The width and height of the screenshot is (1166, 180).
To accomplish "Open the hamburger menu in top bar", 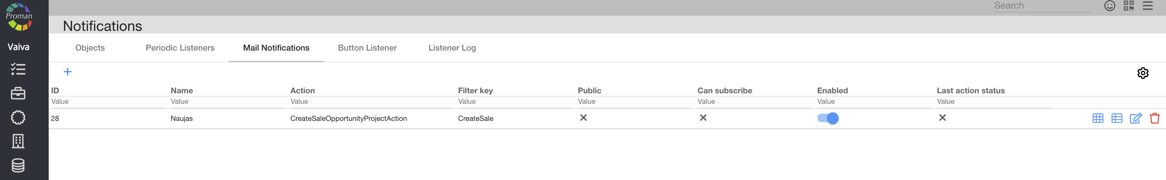I will [x=1148, y=6].
